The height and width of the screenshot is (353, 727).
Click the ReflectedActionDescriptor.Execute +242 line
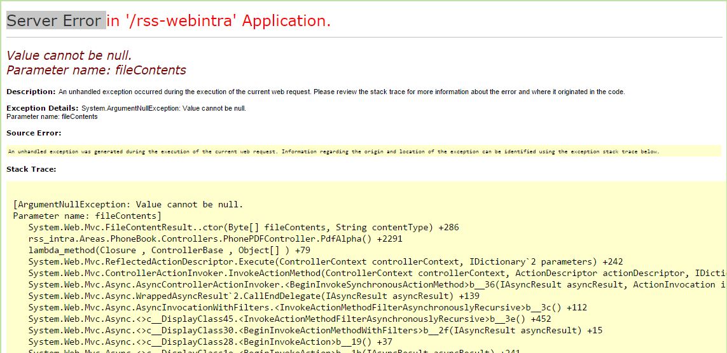pos(326,261)
